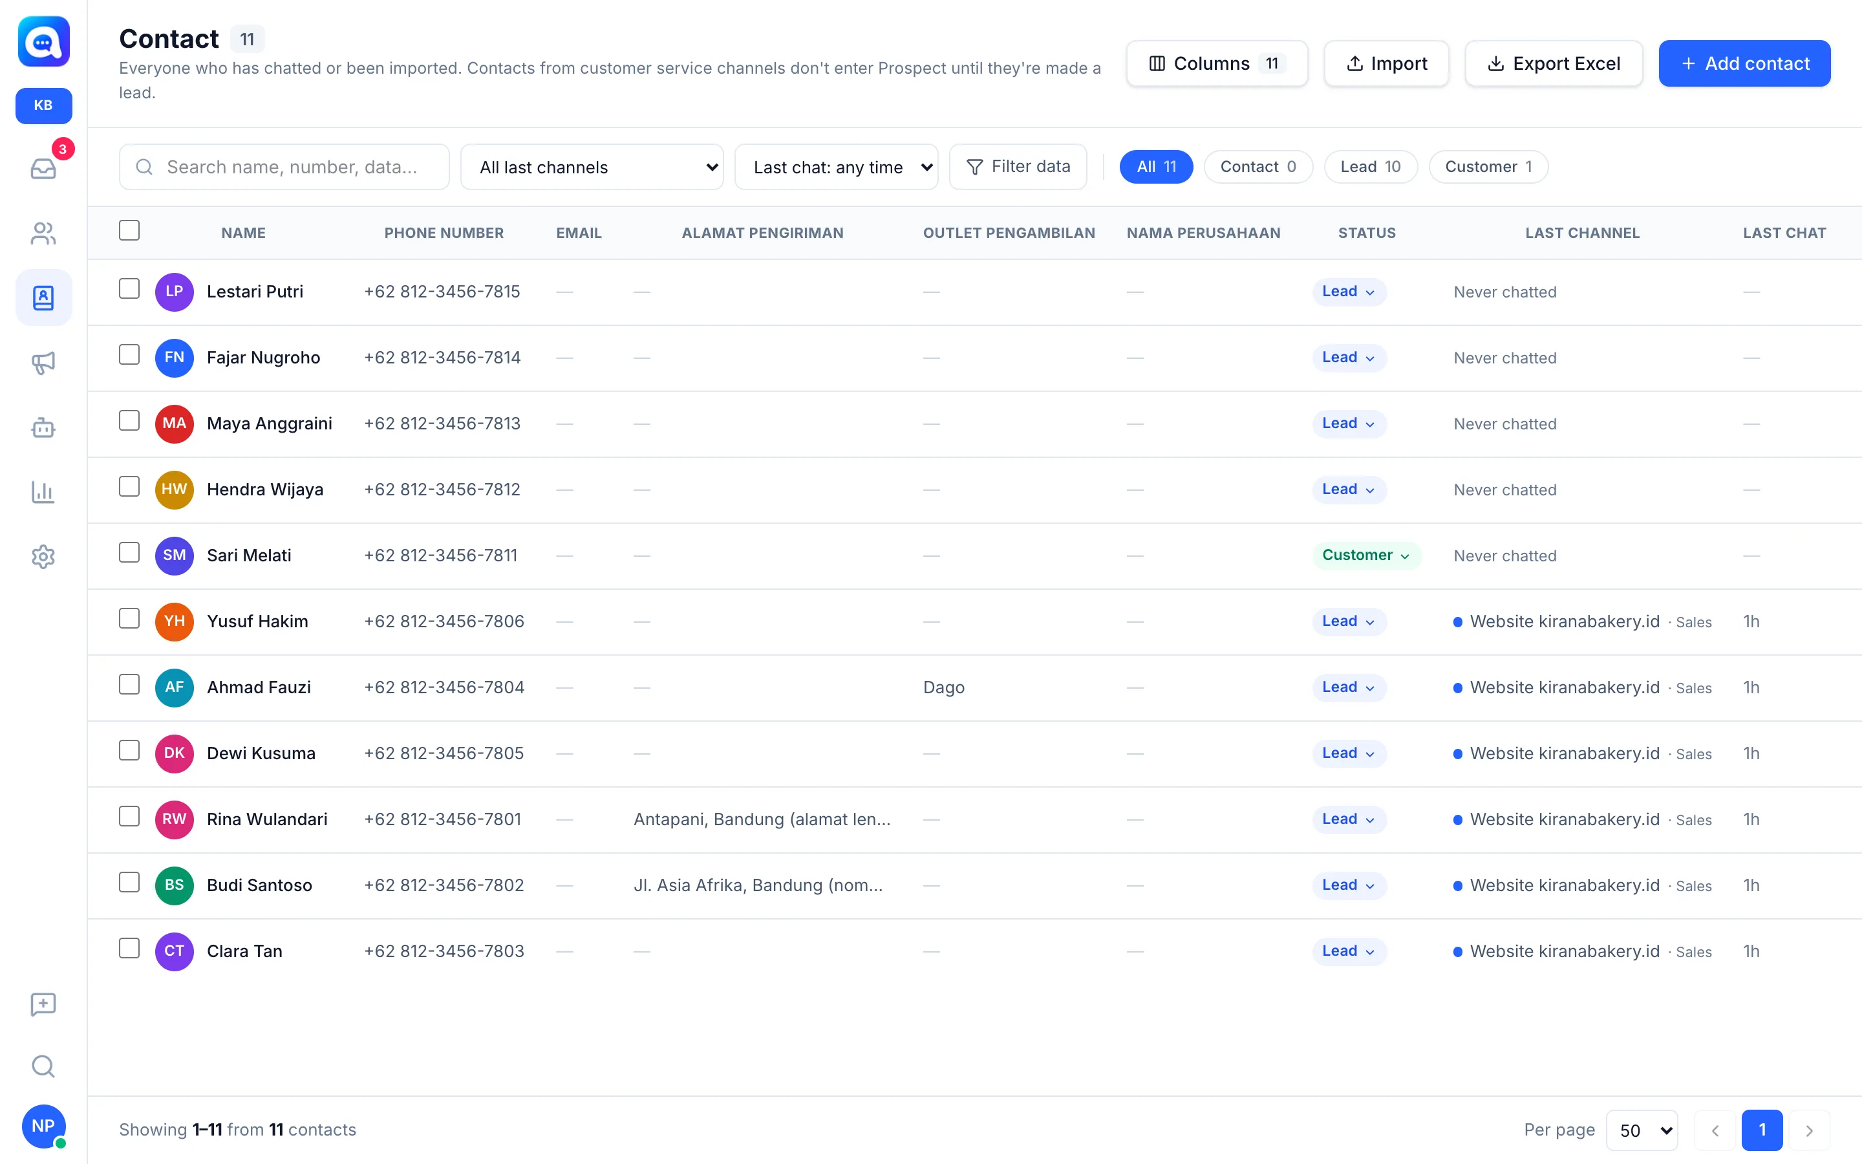Click Budi Santoso's Jl. Asia Afrika address
The width and height of the screenshot is (1862, 1164).
click(x=758, y=886)
